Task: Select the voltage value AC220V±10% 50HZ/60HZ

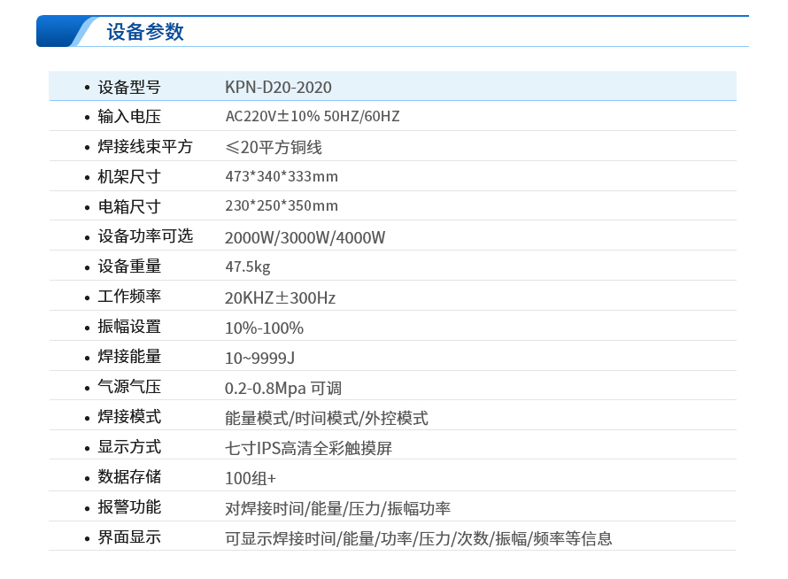Action: [312, 116]
